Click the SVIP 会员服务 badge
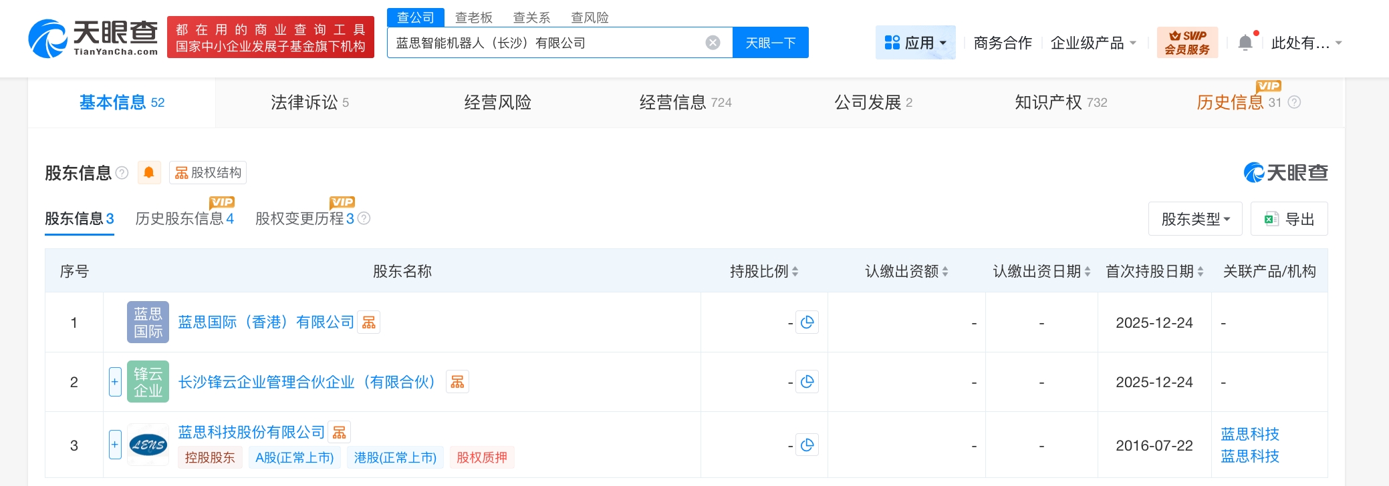 tap(1187, 43)
